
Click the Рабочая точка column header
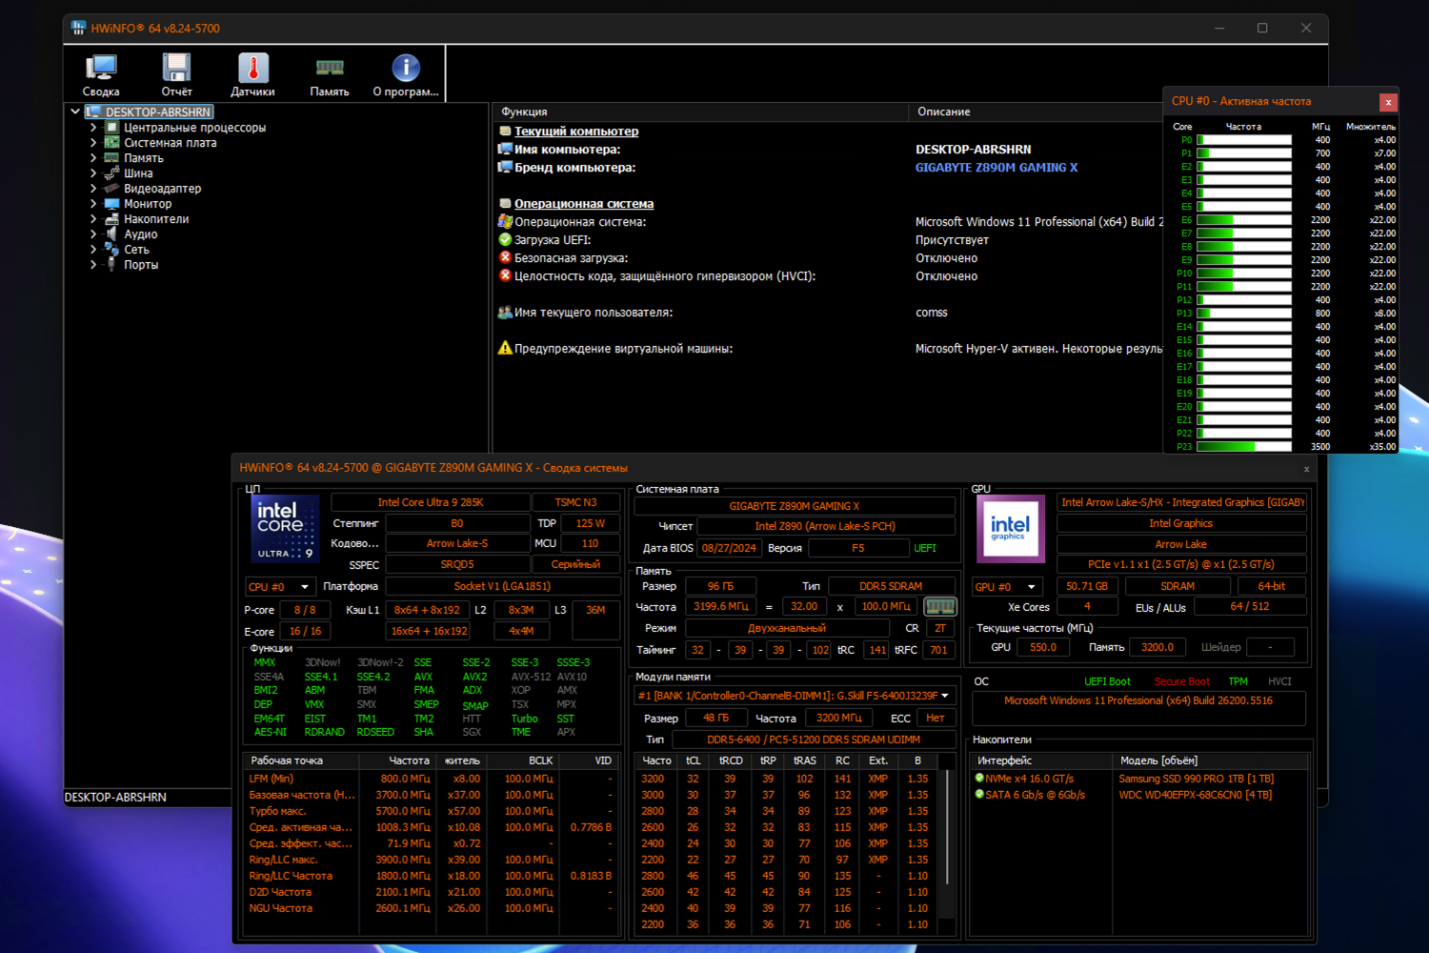click(x=301, y=760)
